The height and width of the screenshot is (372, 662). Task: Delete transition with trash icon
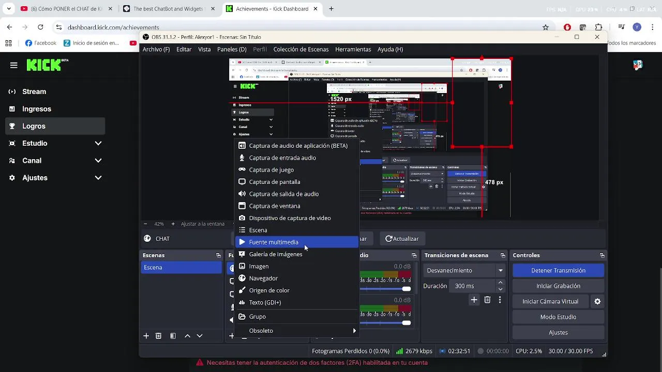[487, 300]
